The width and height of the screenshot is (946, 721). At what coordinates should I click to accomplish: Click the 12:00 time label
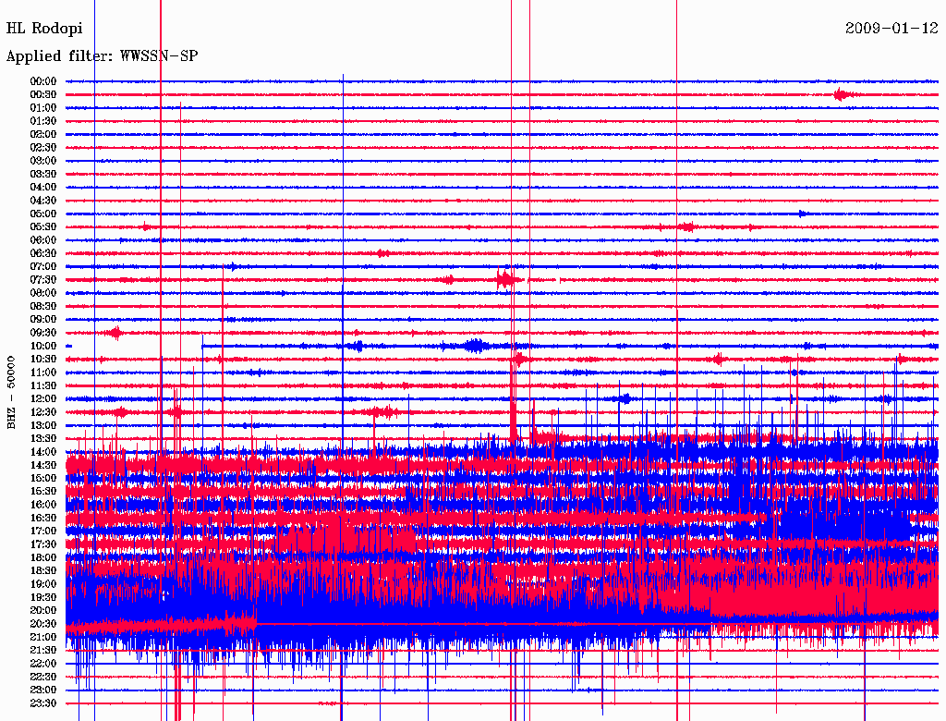pyautogui.click(x=43, y=398)
